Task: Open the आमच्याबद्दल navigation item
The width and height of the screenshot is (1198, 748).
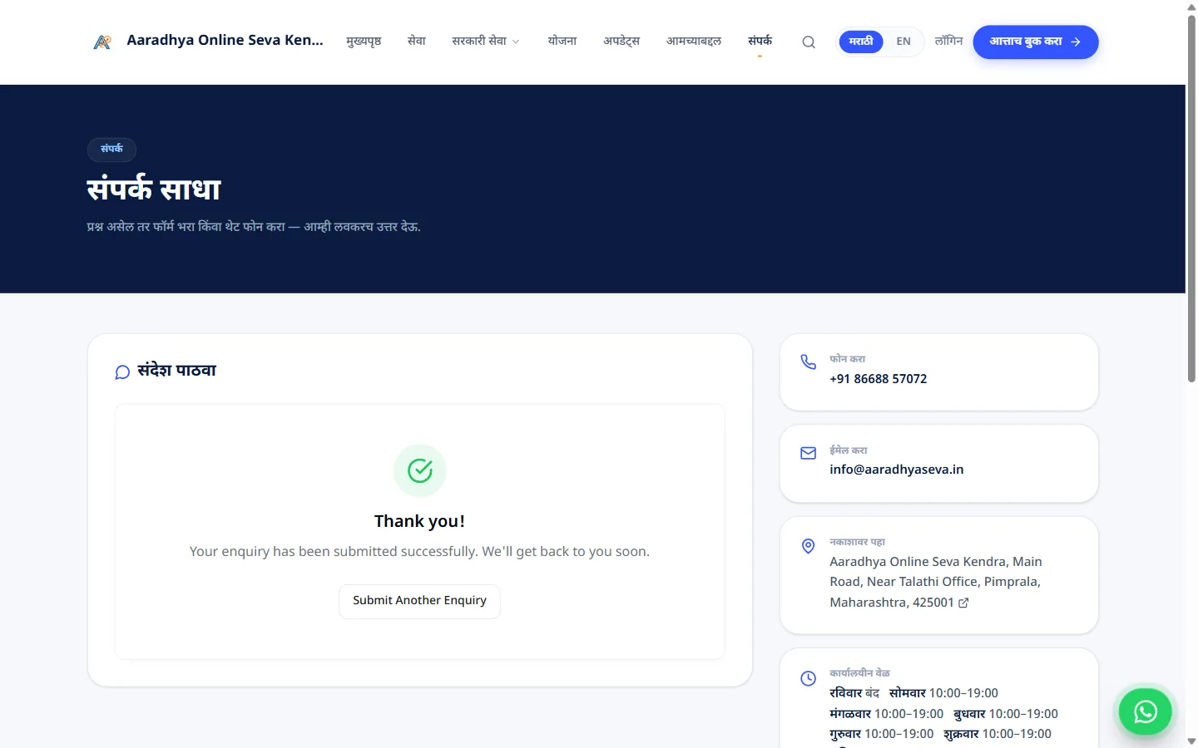Action: point(694,42)
